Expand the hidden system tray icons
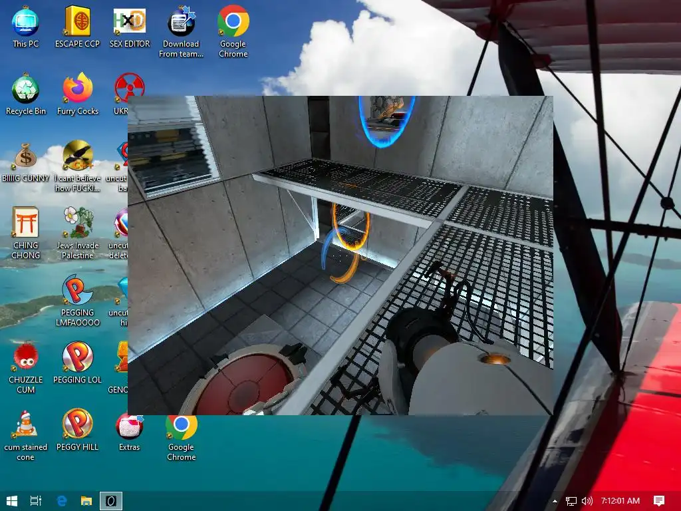681x511 pixels. pyautogui.click(x=555, y=501)
